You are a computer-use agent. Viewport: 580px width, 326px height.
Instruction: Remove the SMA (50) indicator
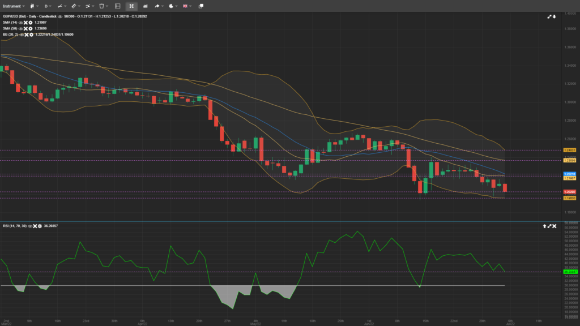tap(25, 28)
